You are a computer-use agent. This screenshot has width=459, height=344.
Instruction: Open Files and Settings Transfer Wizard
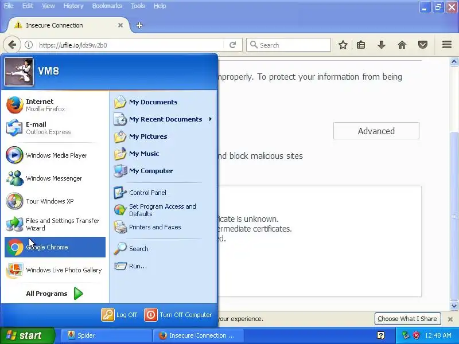point(55,224)
